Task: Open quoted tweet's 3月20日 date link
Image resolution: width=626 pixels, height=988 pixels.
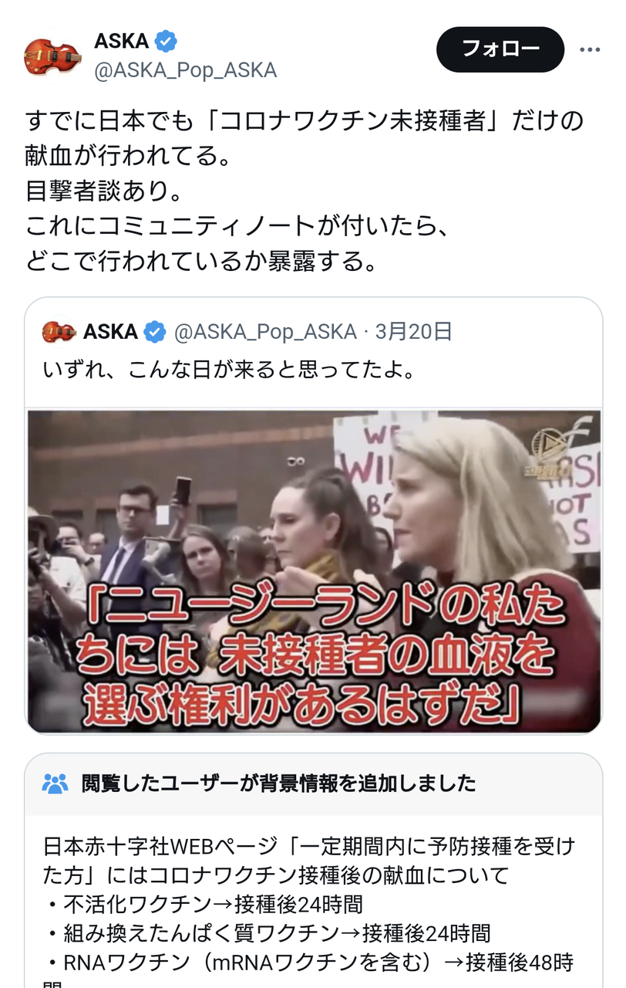Action: (x=413, y=332)
